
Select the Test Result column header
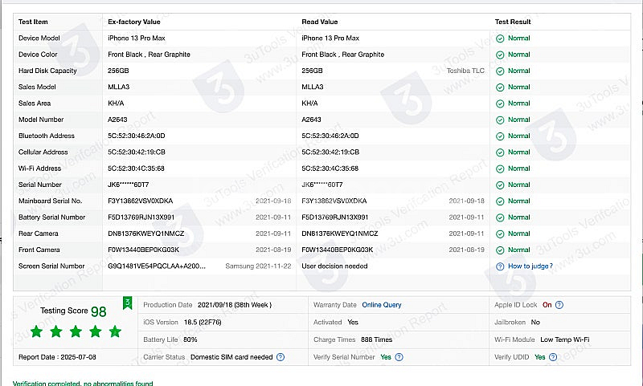(513, 22)
